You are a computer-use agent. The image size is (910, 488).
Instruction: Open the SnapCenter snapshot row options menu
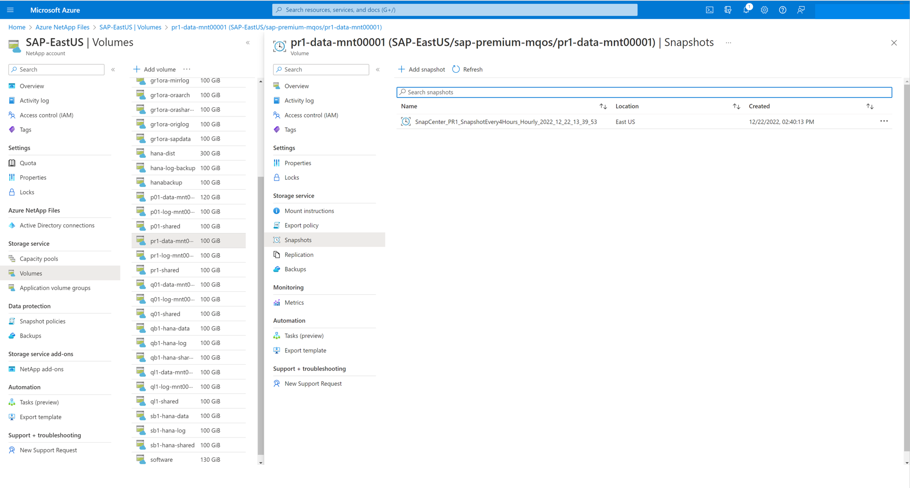click(884, 121)
